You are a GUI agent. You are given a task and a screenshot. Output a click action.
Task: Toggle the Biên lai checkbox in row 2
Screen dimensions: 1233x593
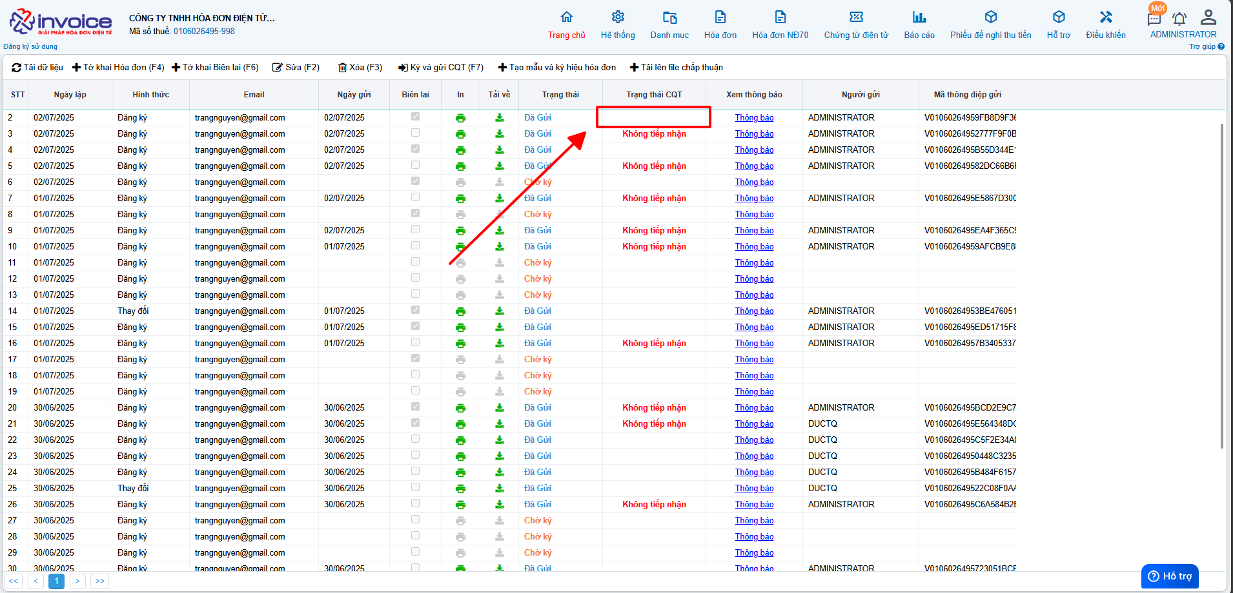point(415,117)
